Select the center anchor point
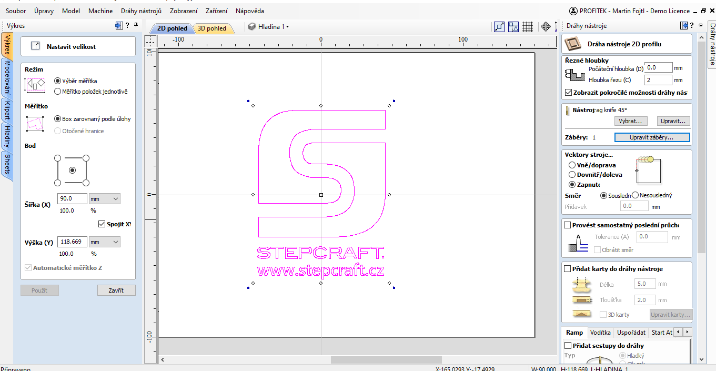This screenshot has height=371, width=716. 72,170
